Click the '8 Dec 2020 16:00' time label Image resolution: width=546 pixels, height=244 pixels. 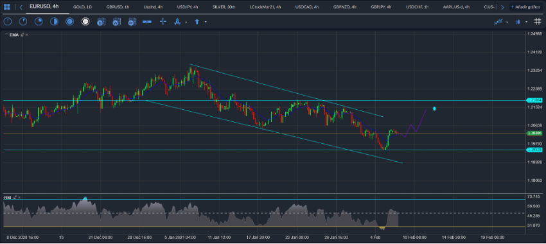pos(22,238)
